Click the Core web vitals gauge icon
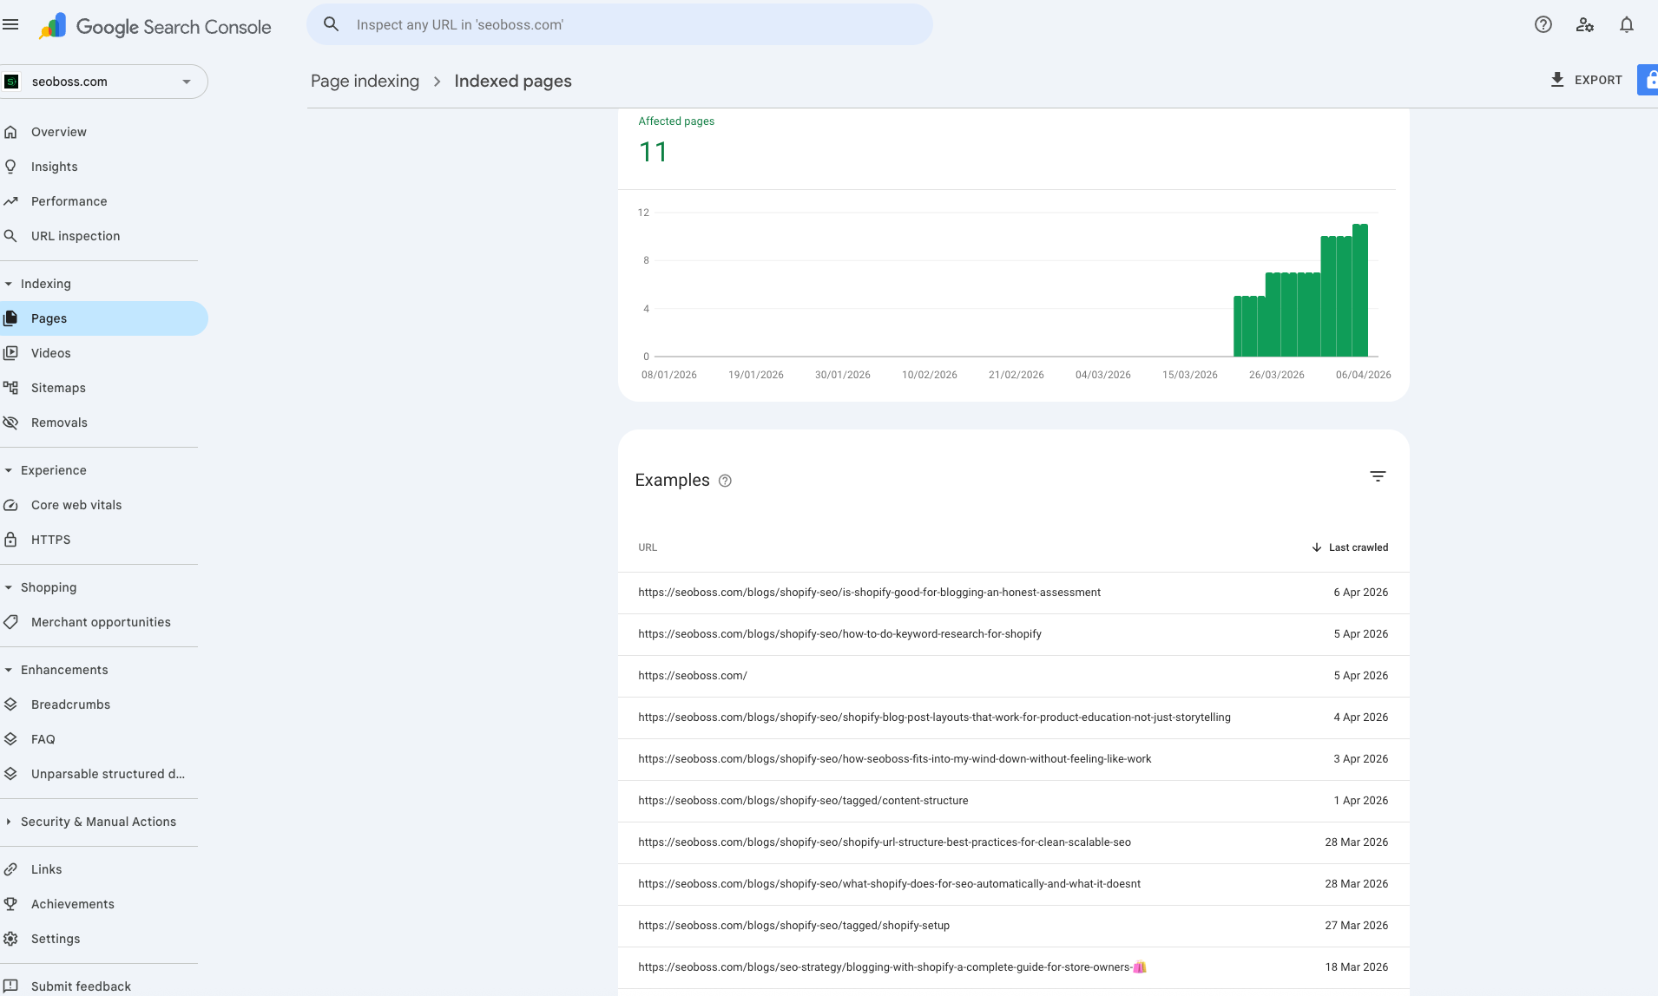1658x996 pixels. pyautogui.click(x=10, y=505)
